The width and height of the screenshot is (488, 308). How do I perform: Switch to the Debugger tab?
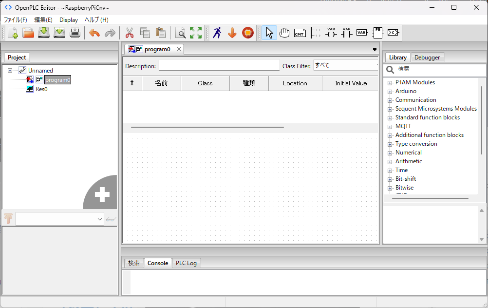click(x=427, y=58)
